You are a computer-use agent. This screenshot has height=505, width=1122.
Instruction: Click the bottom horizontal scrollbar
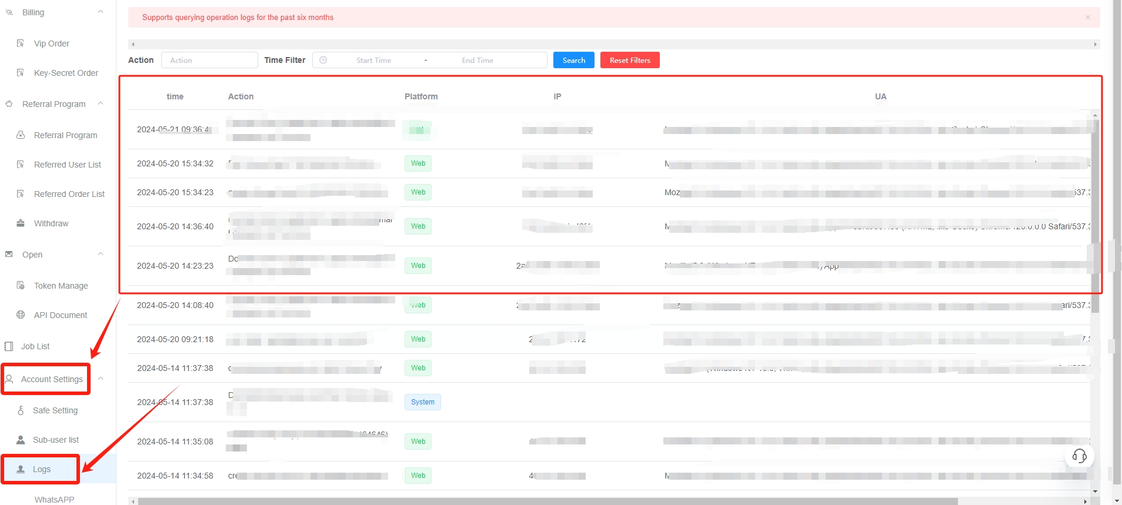547,501
